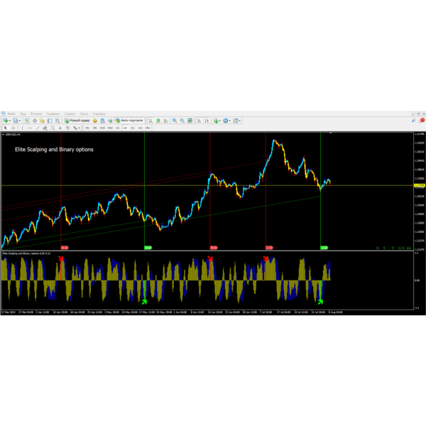Screen dimensions: 426x426
Task: Zoom out of the chart
Action: click(x=182, y=121)
